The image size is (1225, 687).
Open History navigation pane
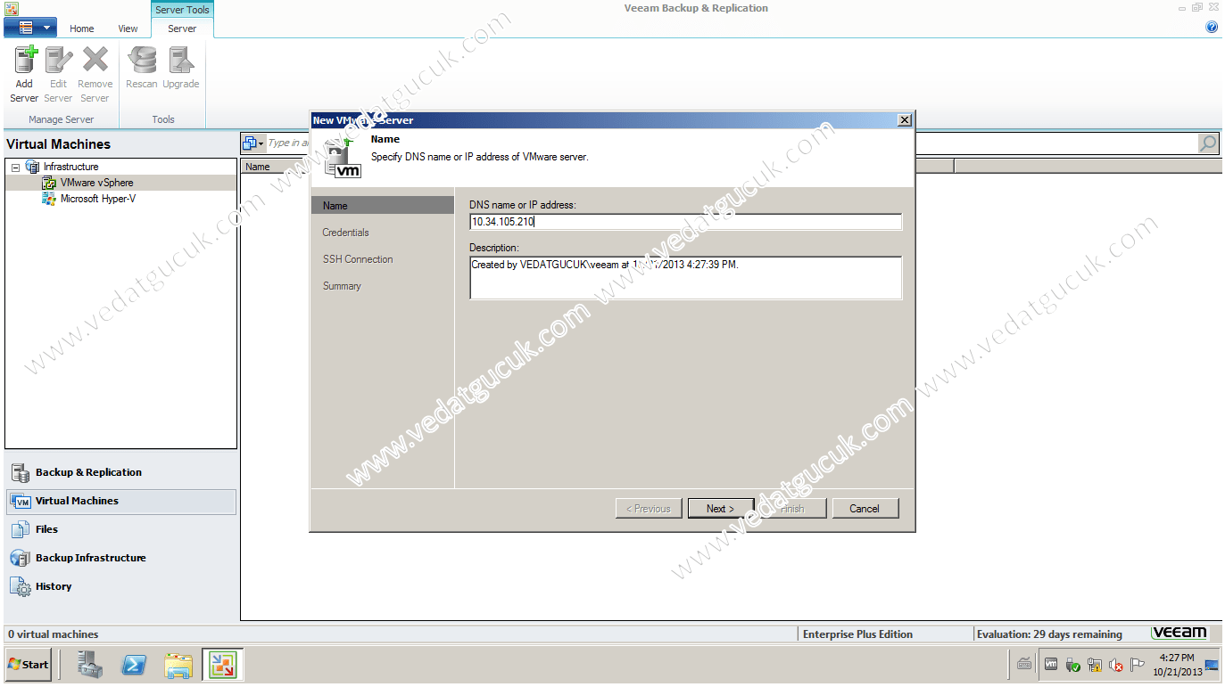click(121, 586)
